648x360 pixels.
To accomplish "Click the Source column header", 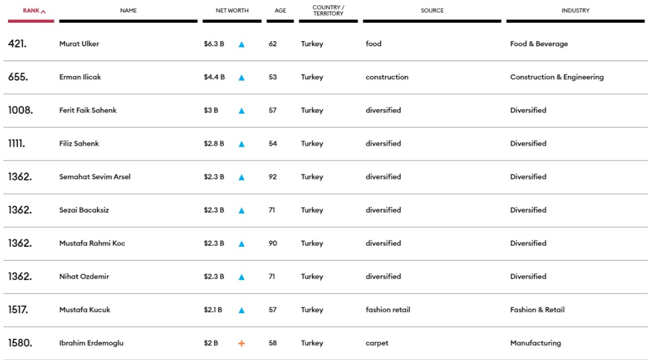I will [x=432, y=11].
